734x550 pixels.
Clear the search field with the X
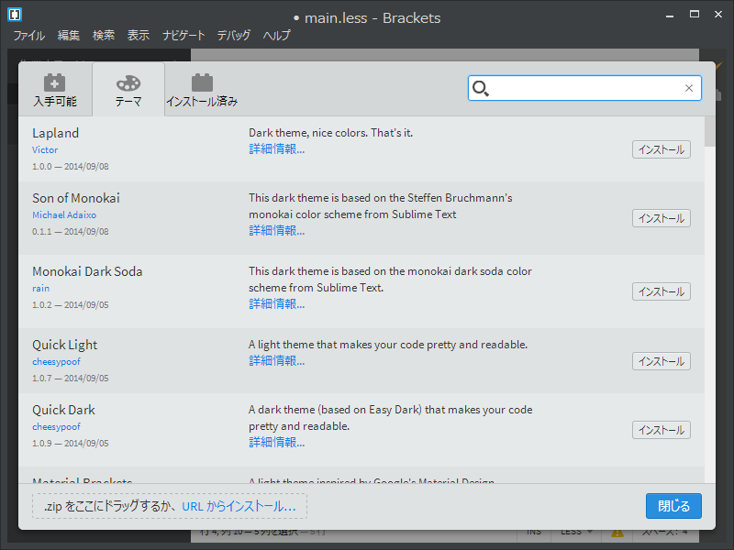coord(689,88)
